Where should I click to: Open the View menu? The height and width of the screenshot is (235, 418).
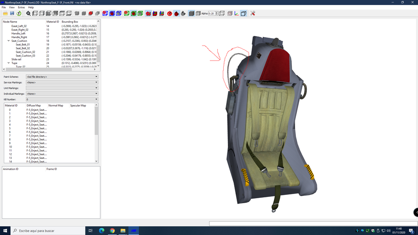pos(12,8)
